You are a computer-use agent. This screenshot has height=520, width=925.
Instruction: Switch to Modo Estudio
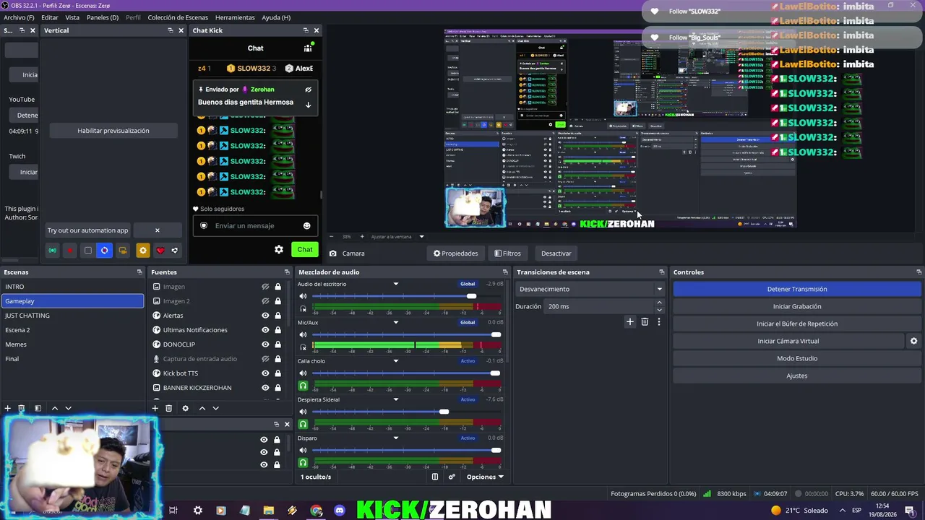click(797, 358)
